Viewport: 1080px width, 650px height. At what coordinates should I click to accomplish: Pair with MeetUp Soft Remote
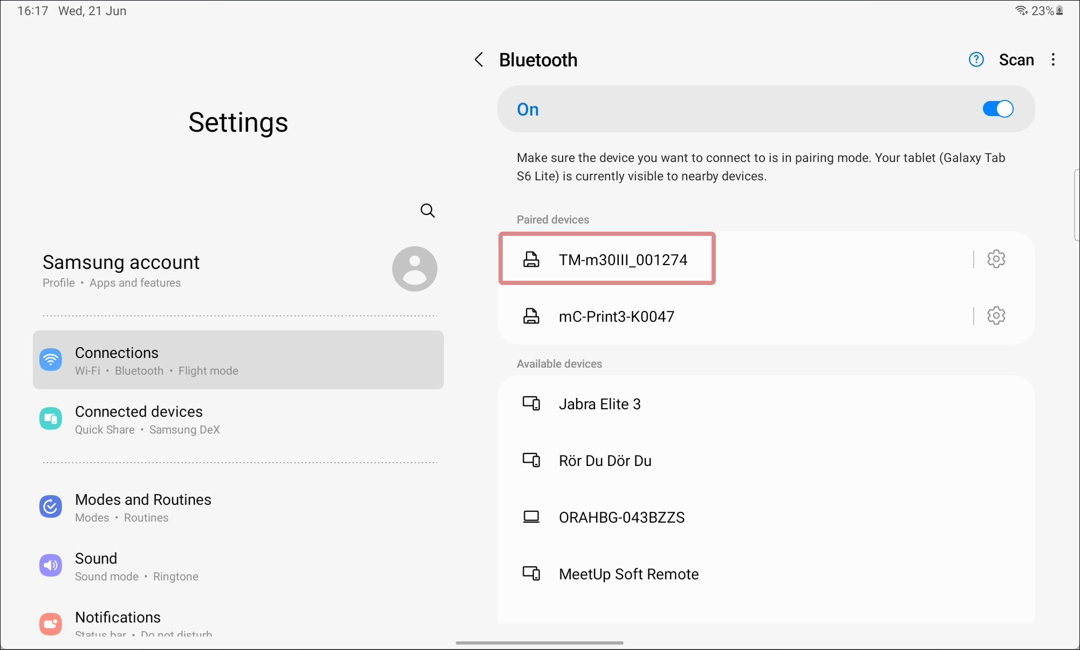pyautogui.click(x=765, y=574)
